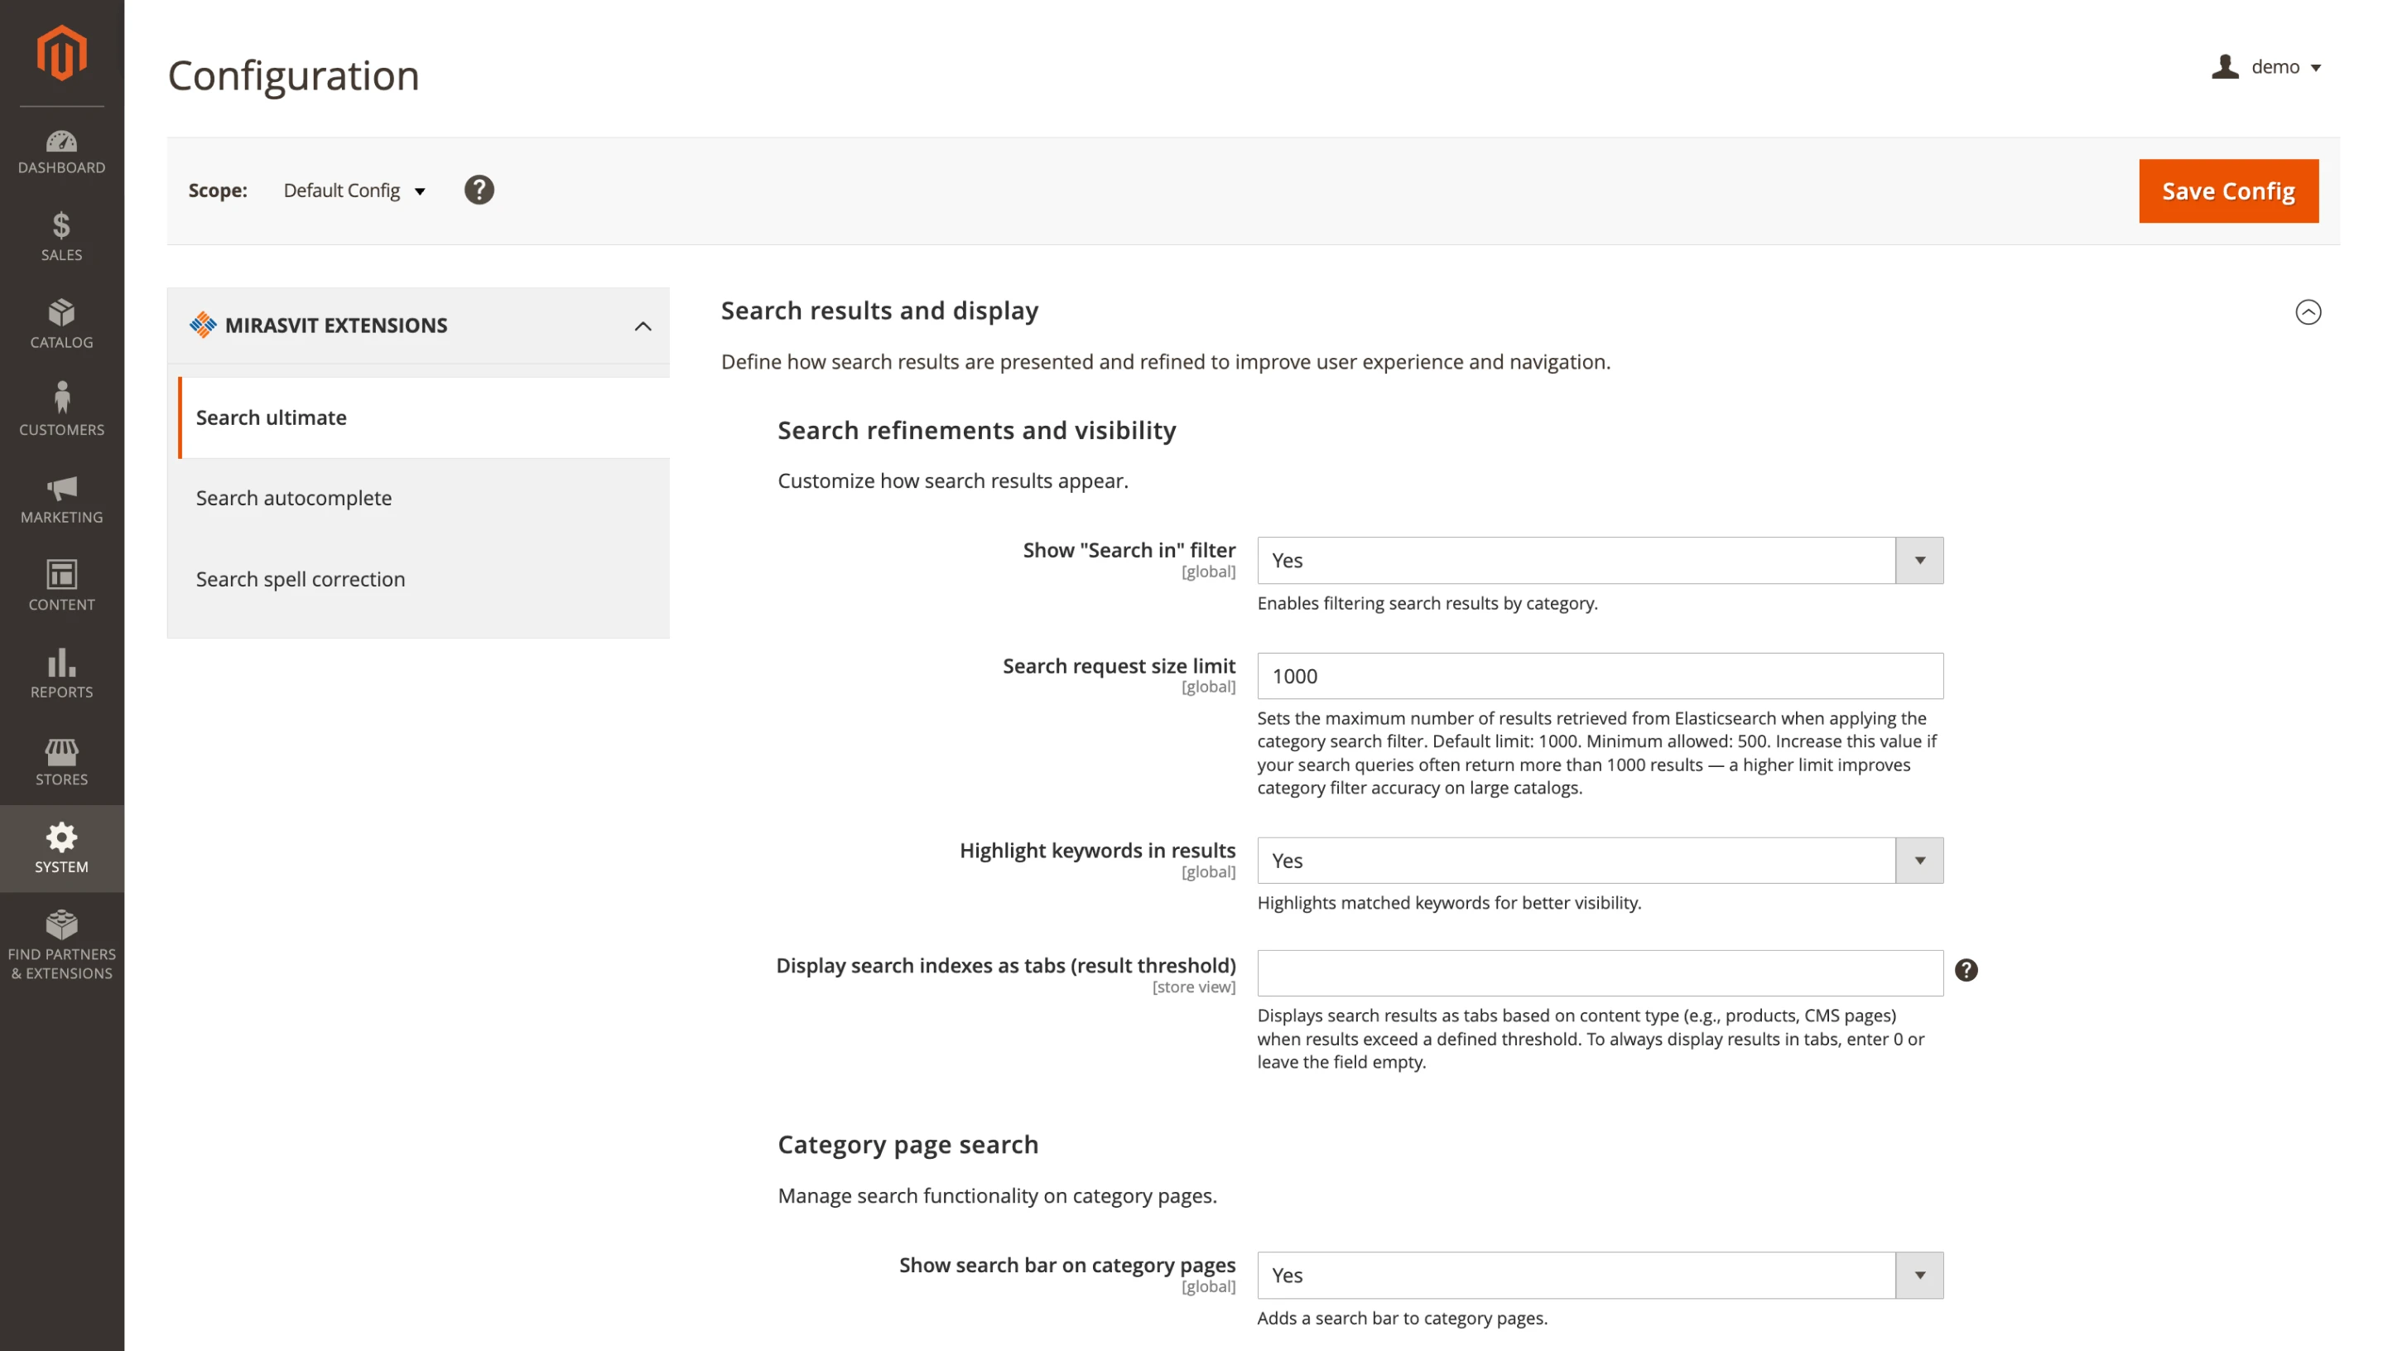Image resolution: width=2383 pixels, height=1351 pixels.
Task: Open the Default Config scope dropdown
Action: click(x=354, y=191)
